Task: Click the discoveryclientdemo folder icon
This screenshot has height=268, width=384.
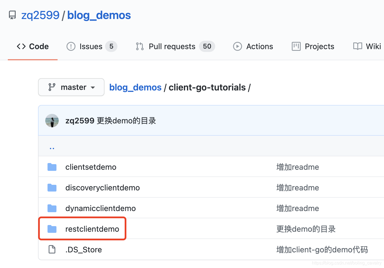Action: [x=52, y=188]
